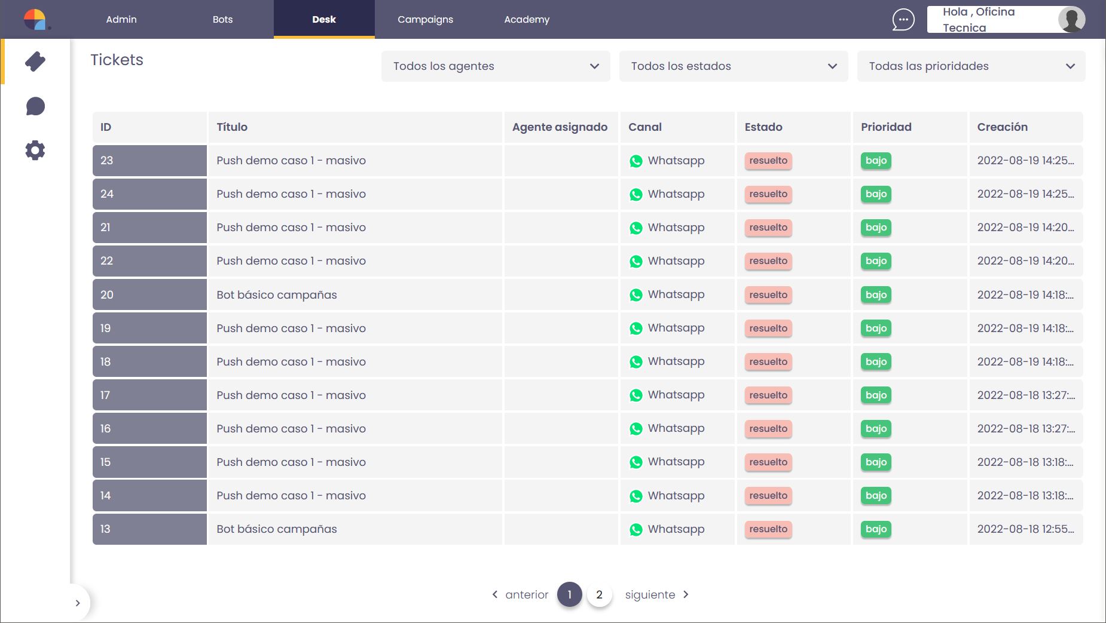Screen dimensions: 1106x623
Task: Open the Tickets icon in sidebar
Action: coord(35,62)
